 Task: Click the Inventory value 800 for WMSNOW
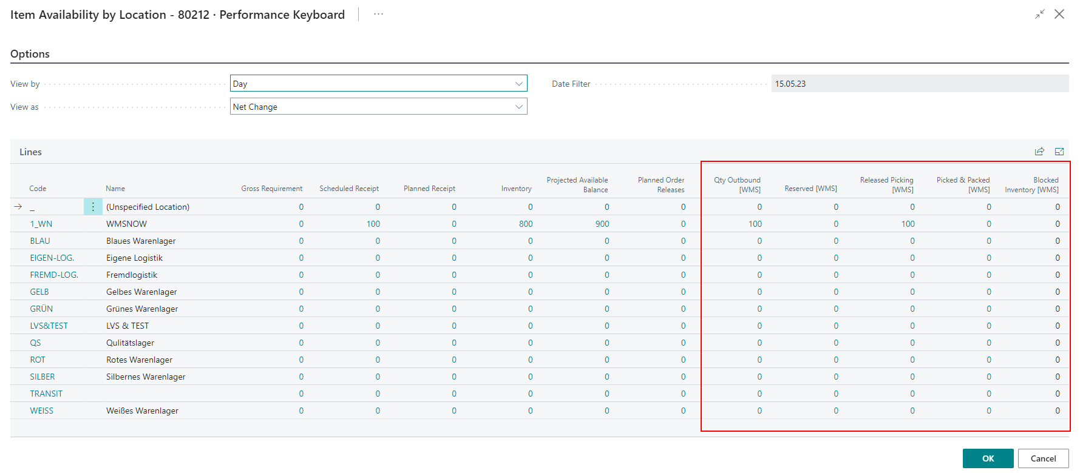coord(526,224)
